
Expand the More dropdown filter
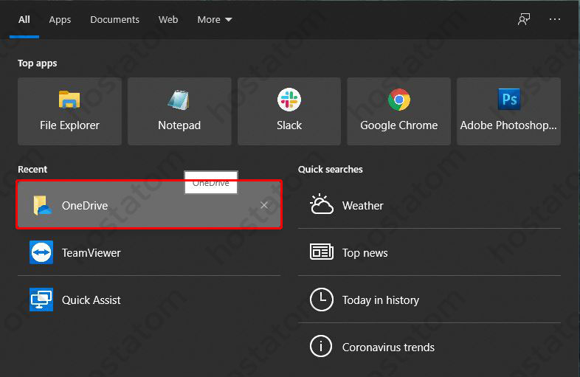pyautogui.click(x=214, y=20)
